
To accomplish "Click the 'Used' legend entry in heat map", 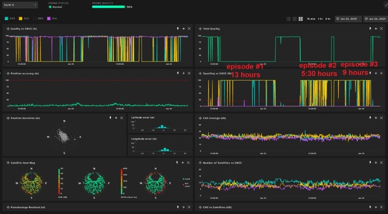I will 186,179.
